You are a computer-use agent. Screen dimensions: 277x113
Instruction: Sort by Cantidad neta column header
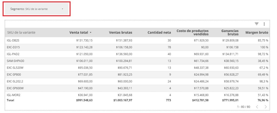click(x=159, y=33)
